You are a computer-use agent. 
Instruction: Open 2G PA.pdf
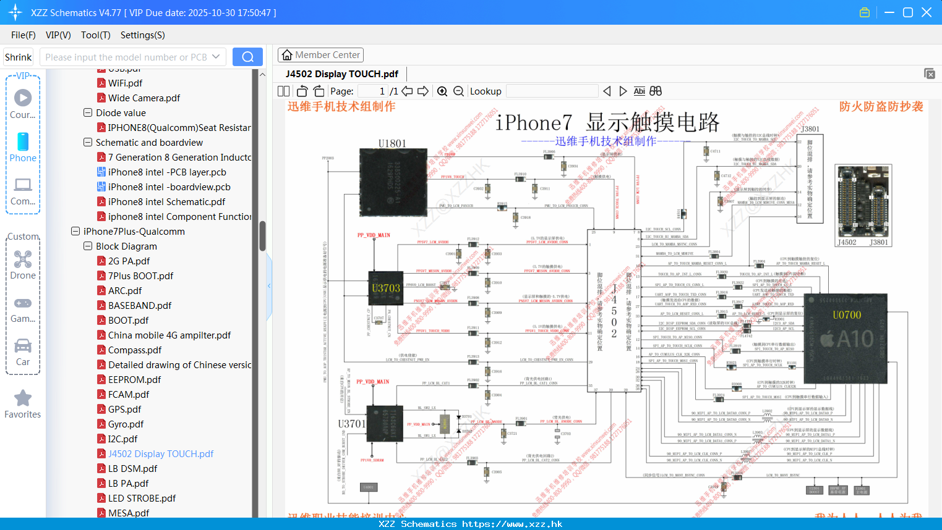[x=129, y=261]
